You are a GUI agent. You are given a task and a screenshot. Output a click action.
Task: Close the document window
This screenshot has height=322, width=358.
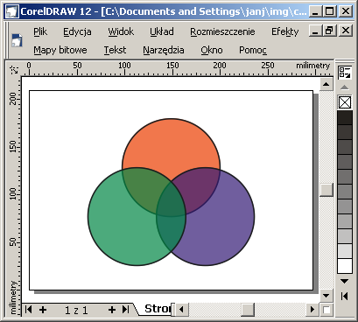(346, 31)
